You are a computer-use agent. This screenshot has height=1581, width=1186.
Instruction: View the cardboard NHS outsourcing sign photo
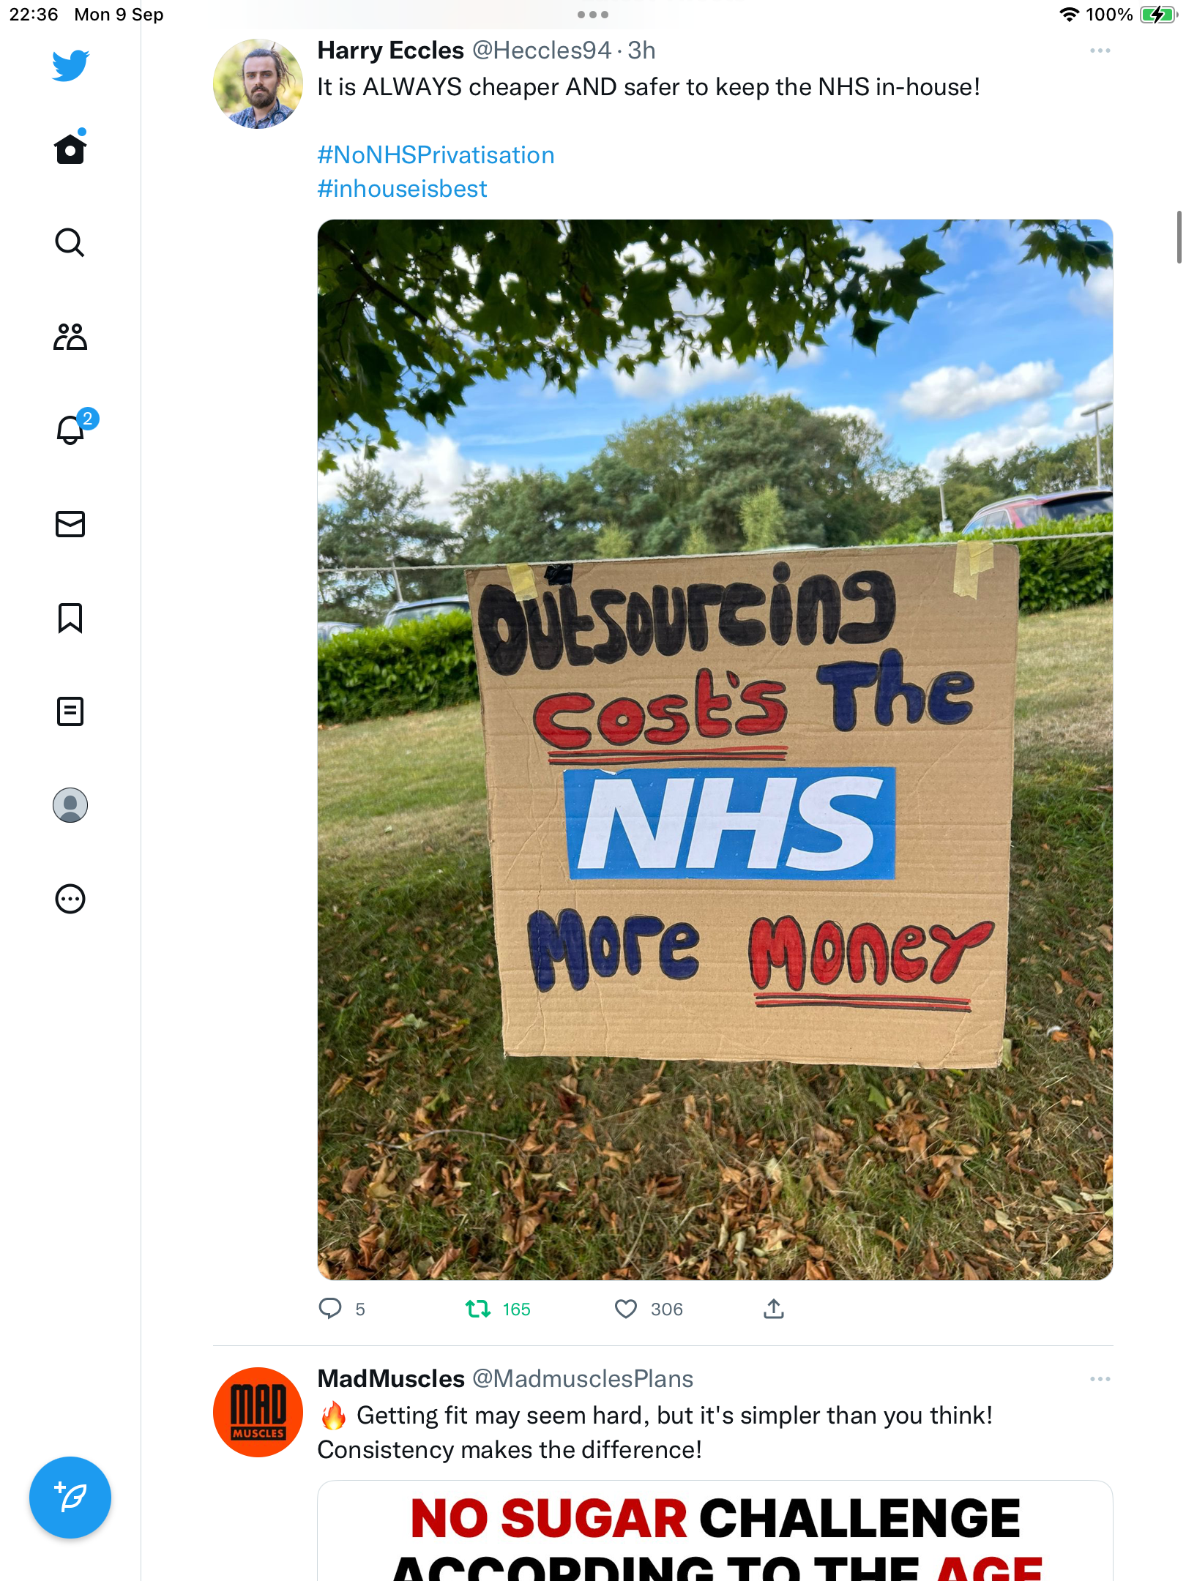pyautogui.click(x=715, y=750)
